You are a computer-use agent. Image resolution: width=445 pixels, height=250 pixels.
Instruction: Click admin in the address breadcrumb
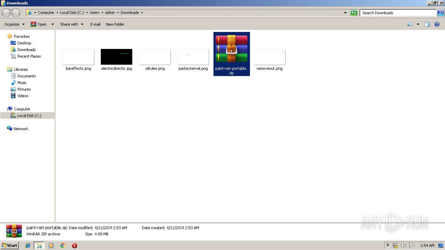pyautogui.click(x=110, y=12)
